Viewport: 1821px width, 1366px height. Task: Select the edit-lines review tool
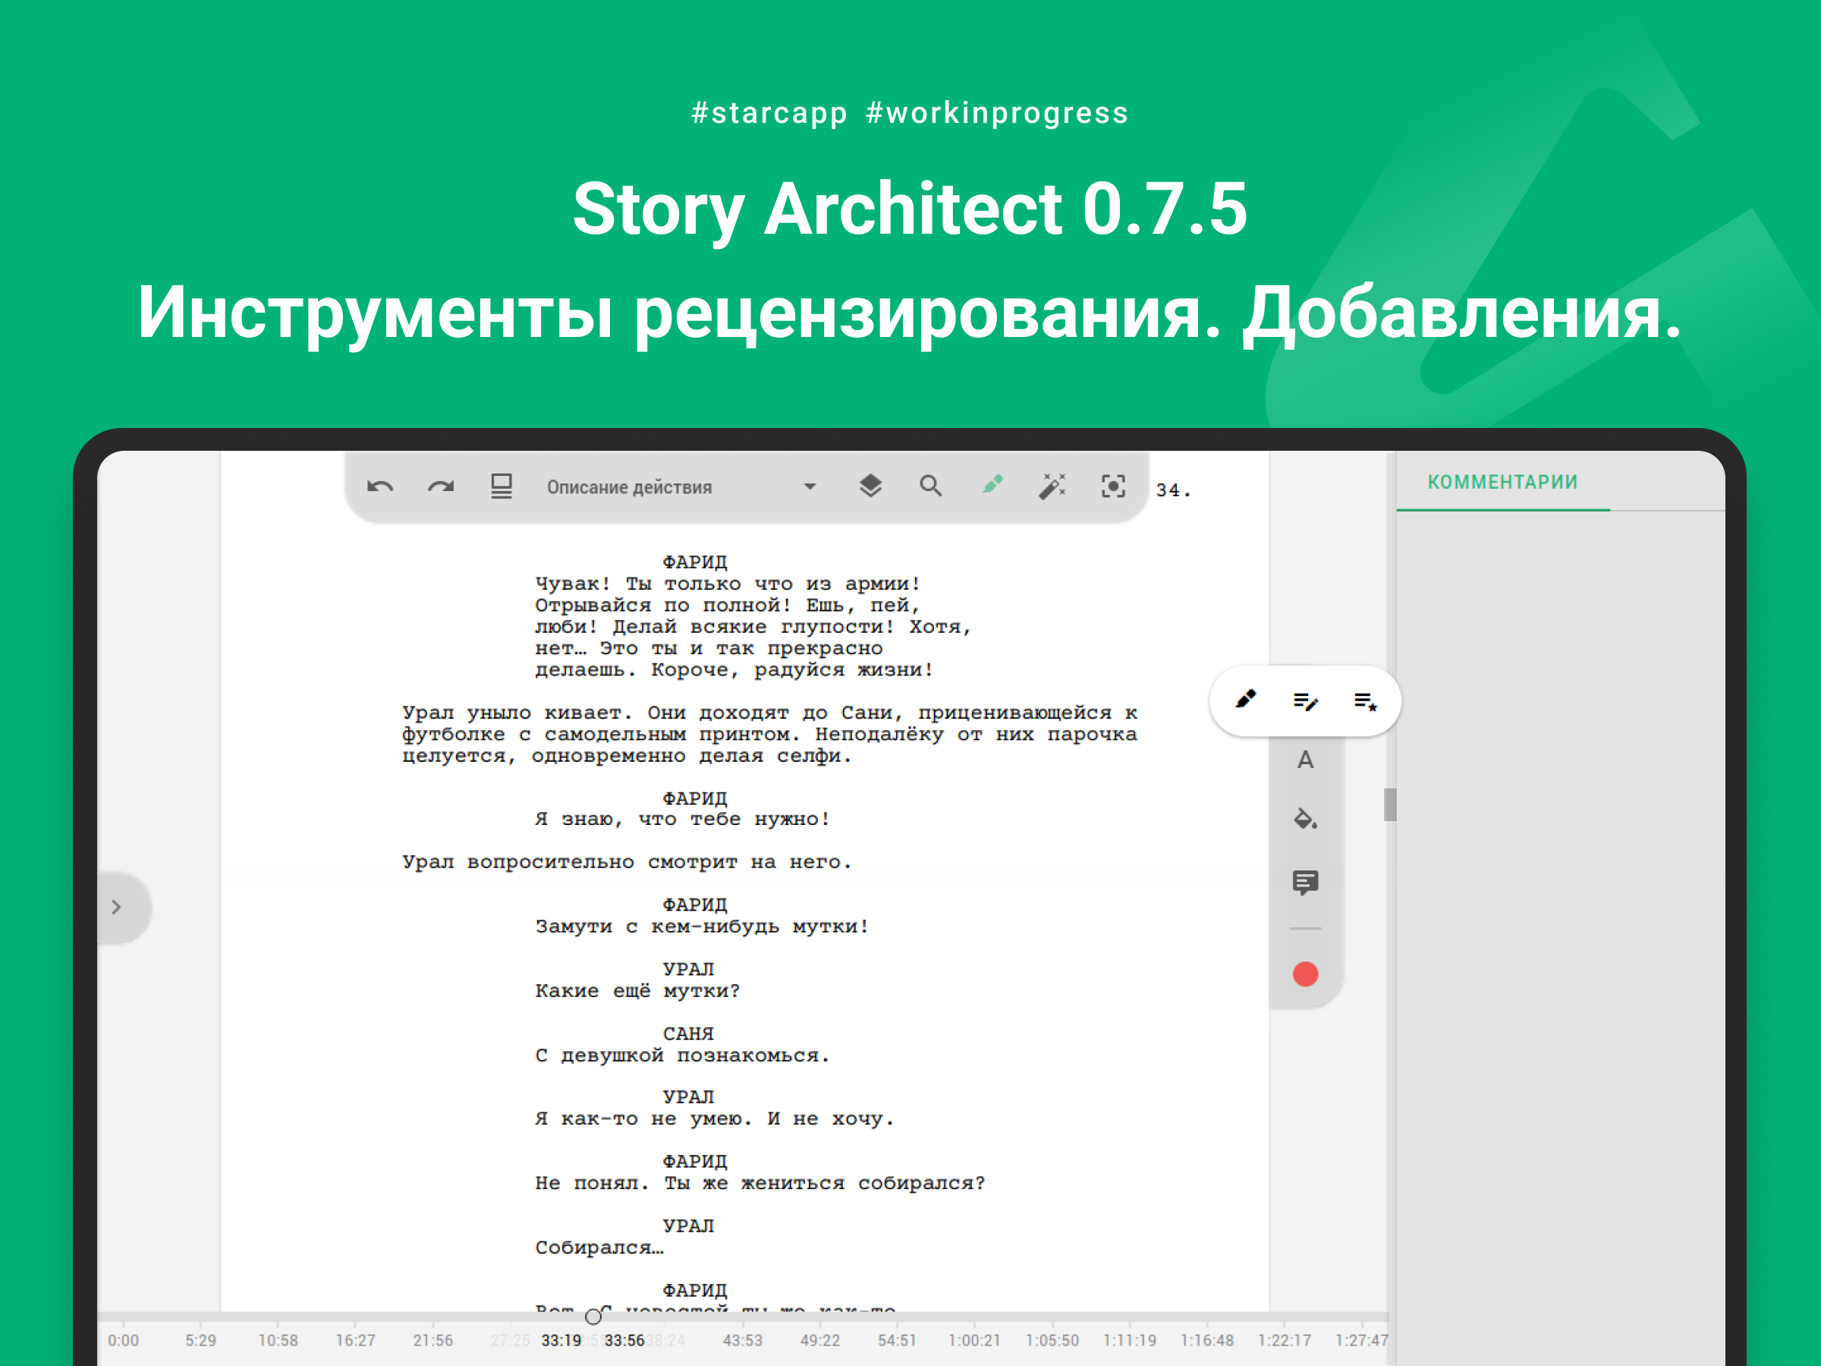(1306, 701)
